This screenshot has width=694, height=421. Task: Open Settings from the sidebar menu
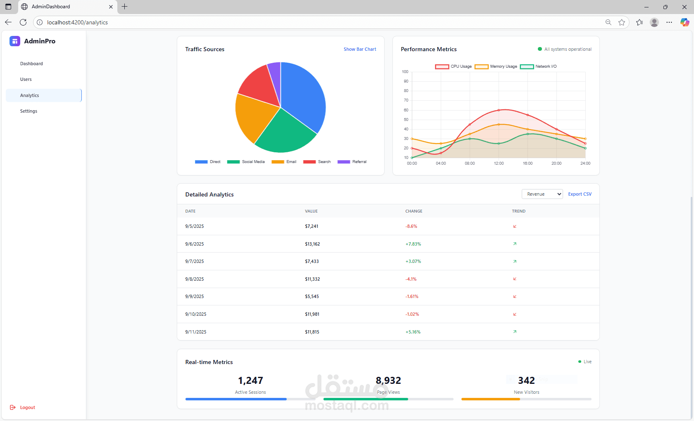29,111
